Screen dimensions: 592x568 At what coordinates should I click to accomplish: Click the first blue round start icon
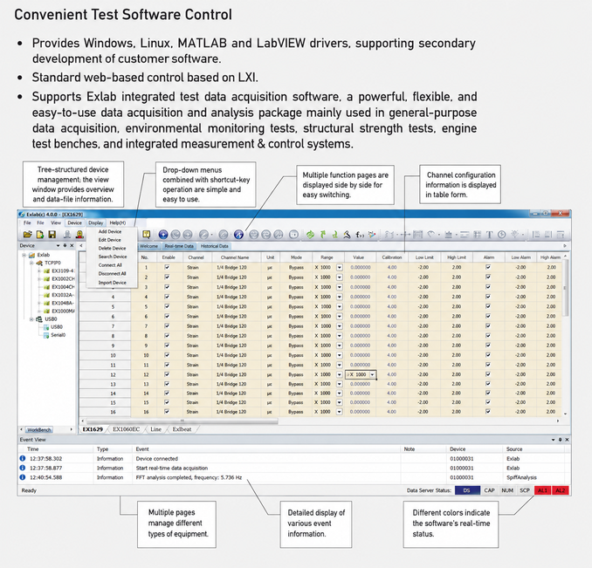tap(163, 235)
